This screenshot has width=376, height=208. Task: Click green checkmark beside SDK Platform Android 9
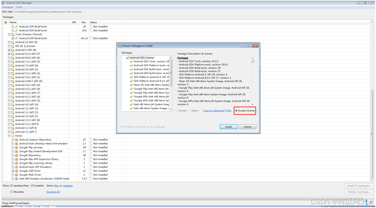(131, 77)
